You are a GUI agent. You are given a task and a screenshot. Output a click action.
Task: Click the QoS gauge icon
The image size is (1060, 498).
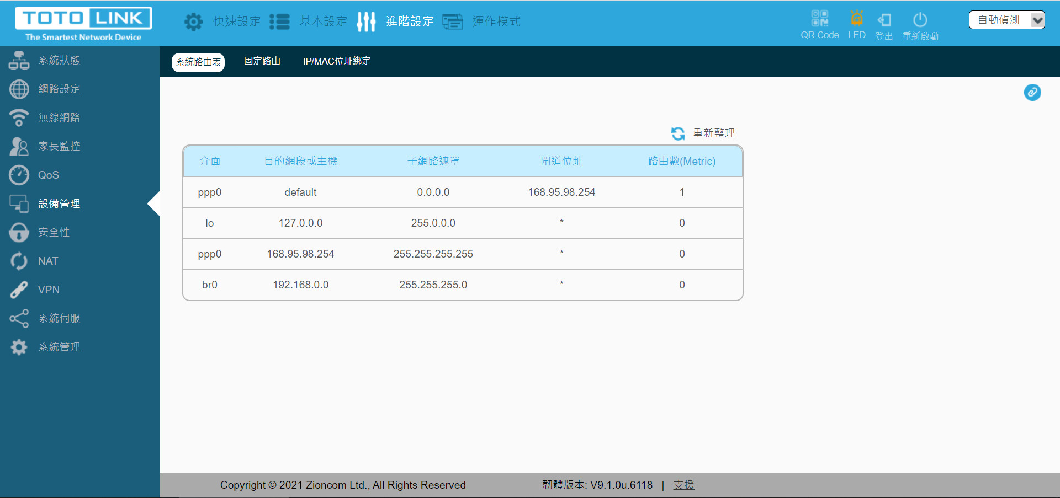[x=19, y=175]
